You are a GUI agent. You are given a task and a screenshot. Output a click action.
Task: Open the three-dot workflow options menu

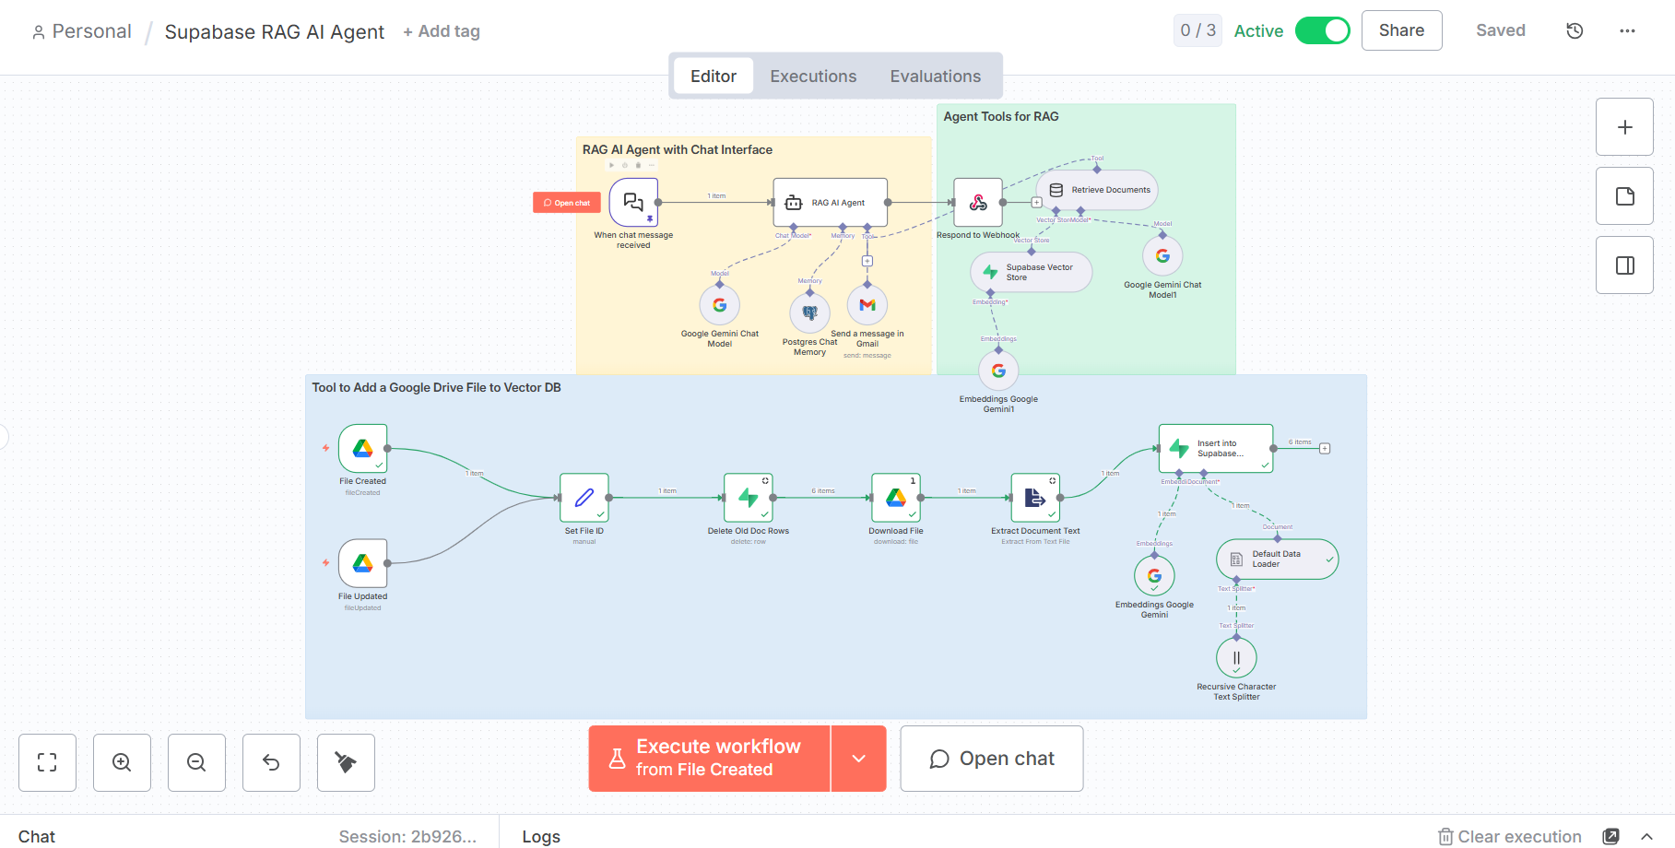(1627, 30)
